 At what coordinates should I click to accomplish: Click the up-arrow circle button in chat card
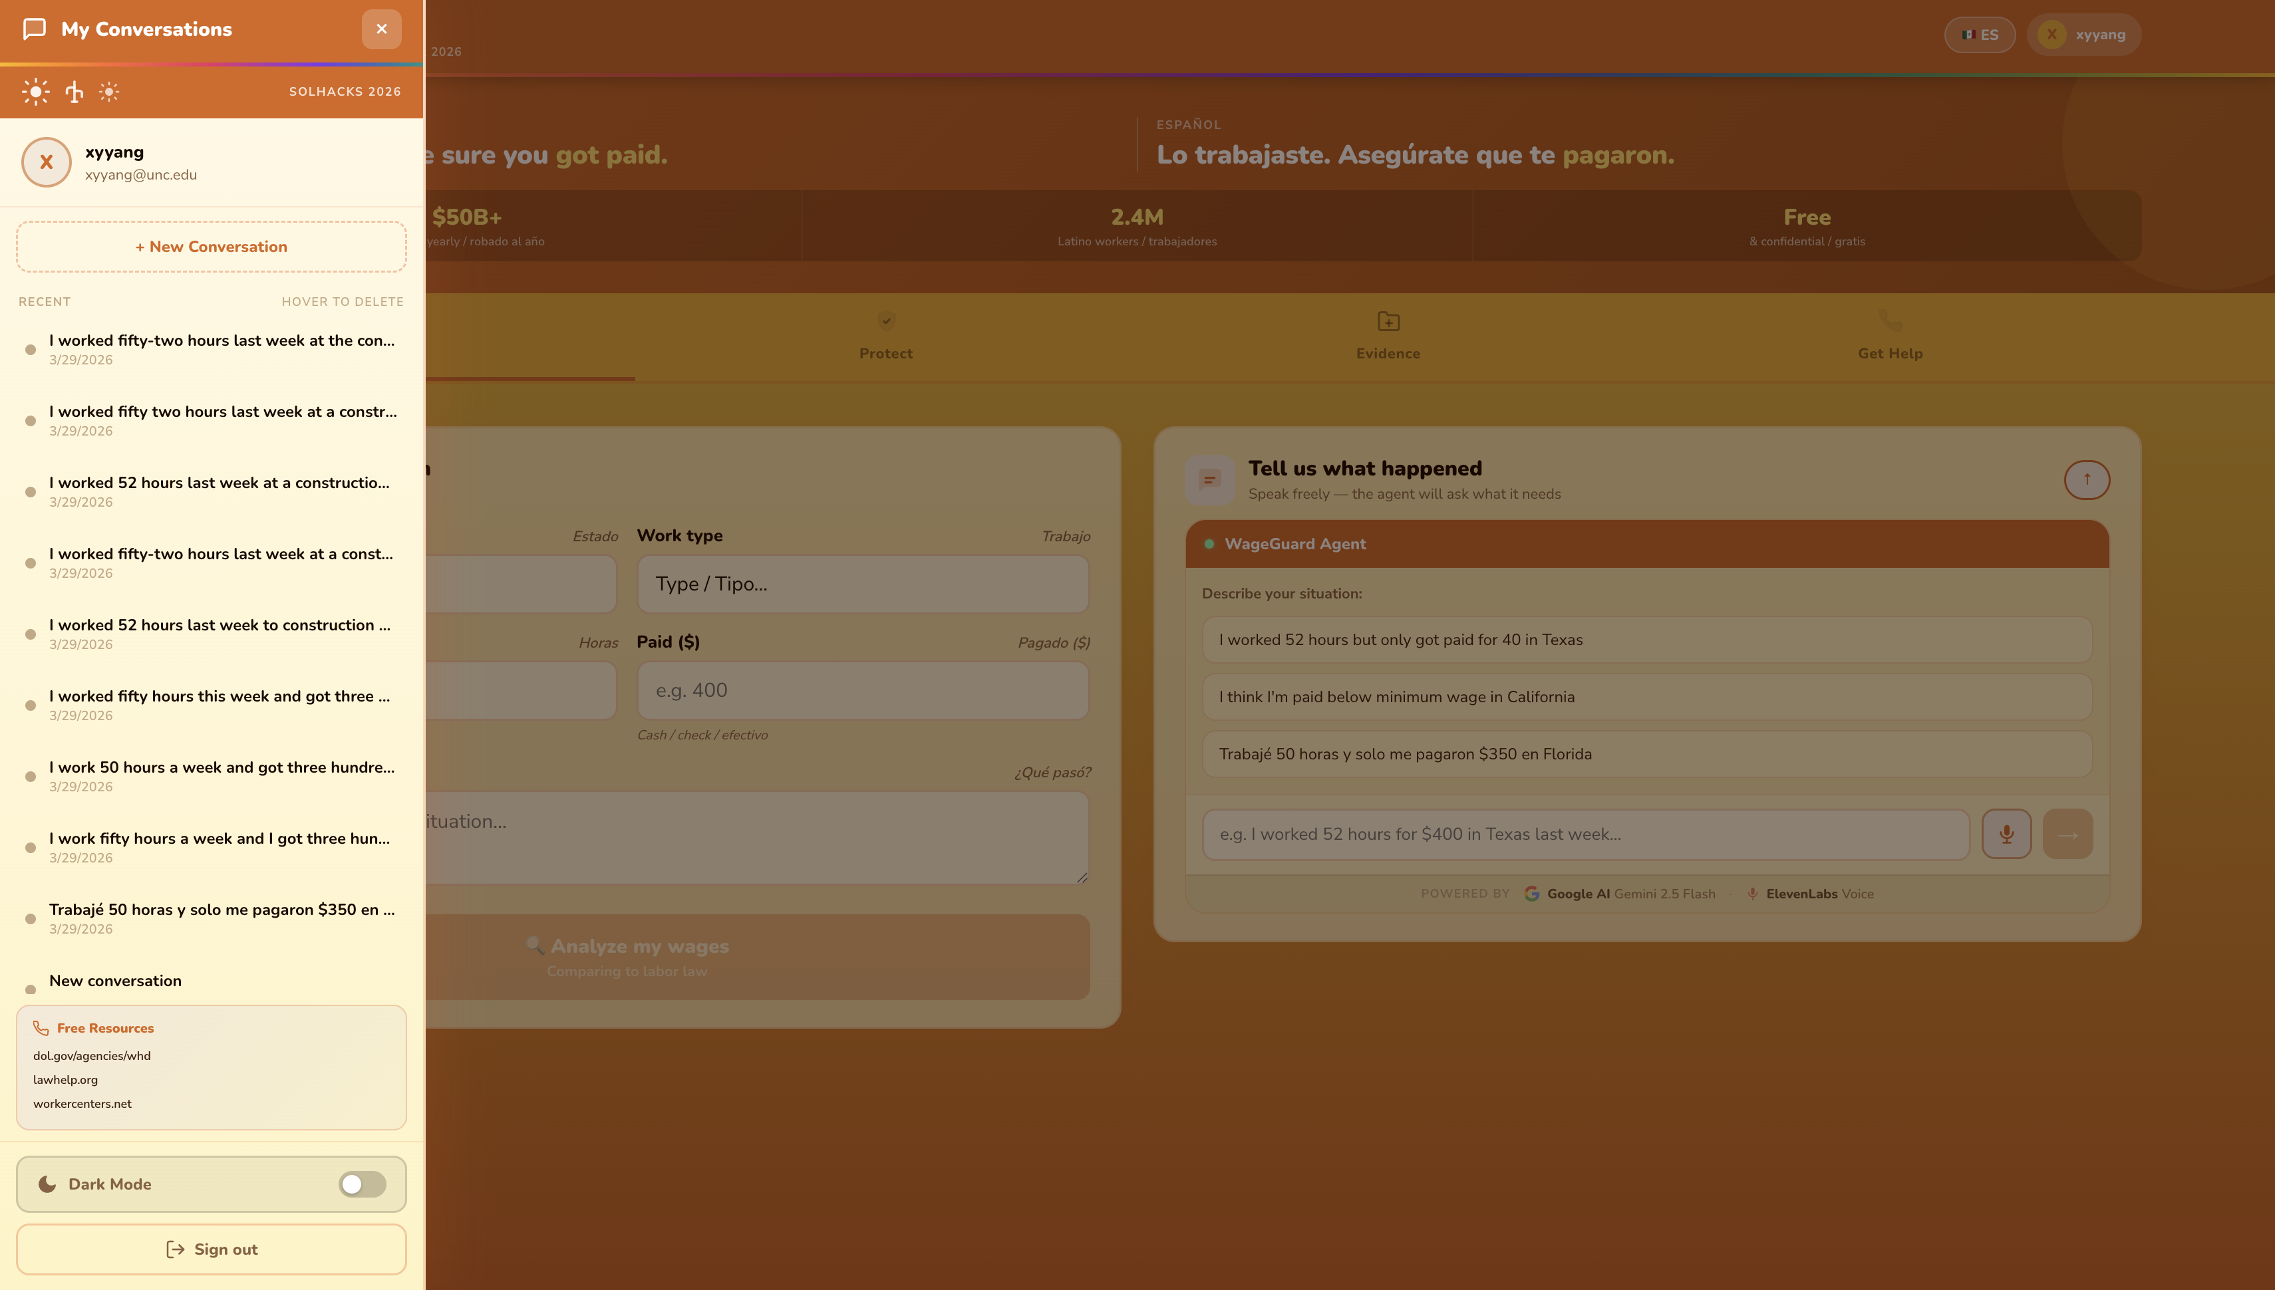tap(2086, 479)
